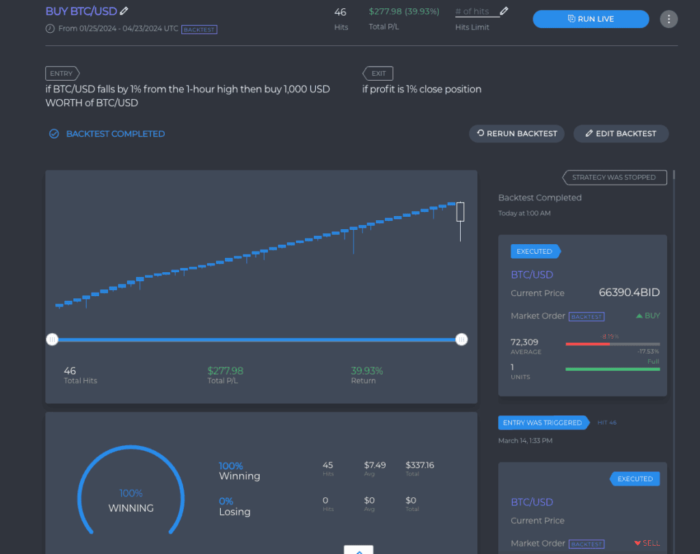
Task: Click the '# of hits' input field
Action: (476, 12)
